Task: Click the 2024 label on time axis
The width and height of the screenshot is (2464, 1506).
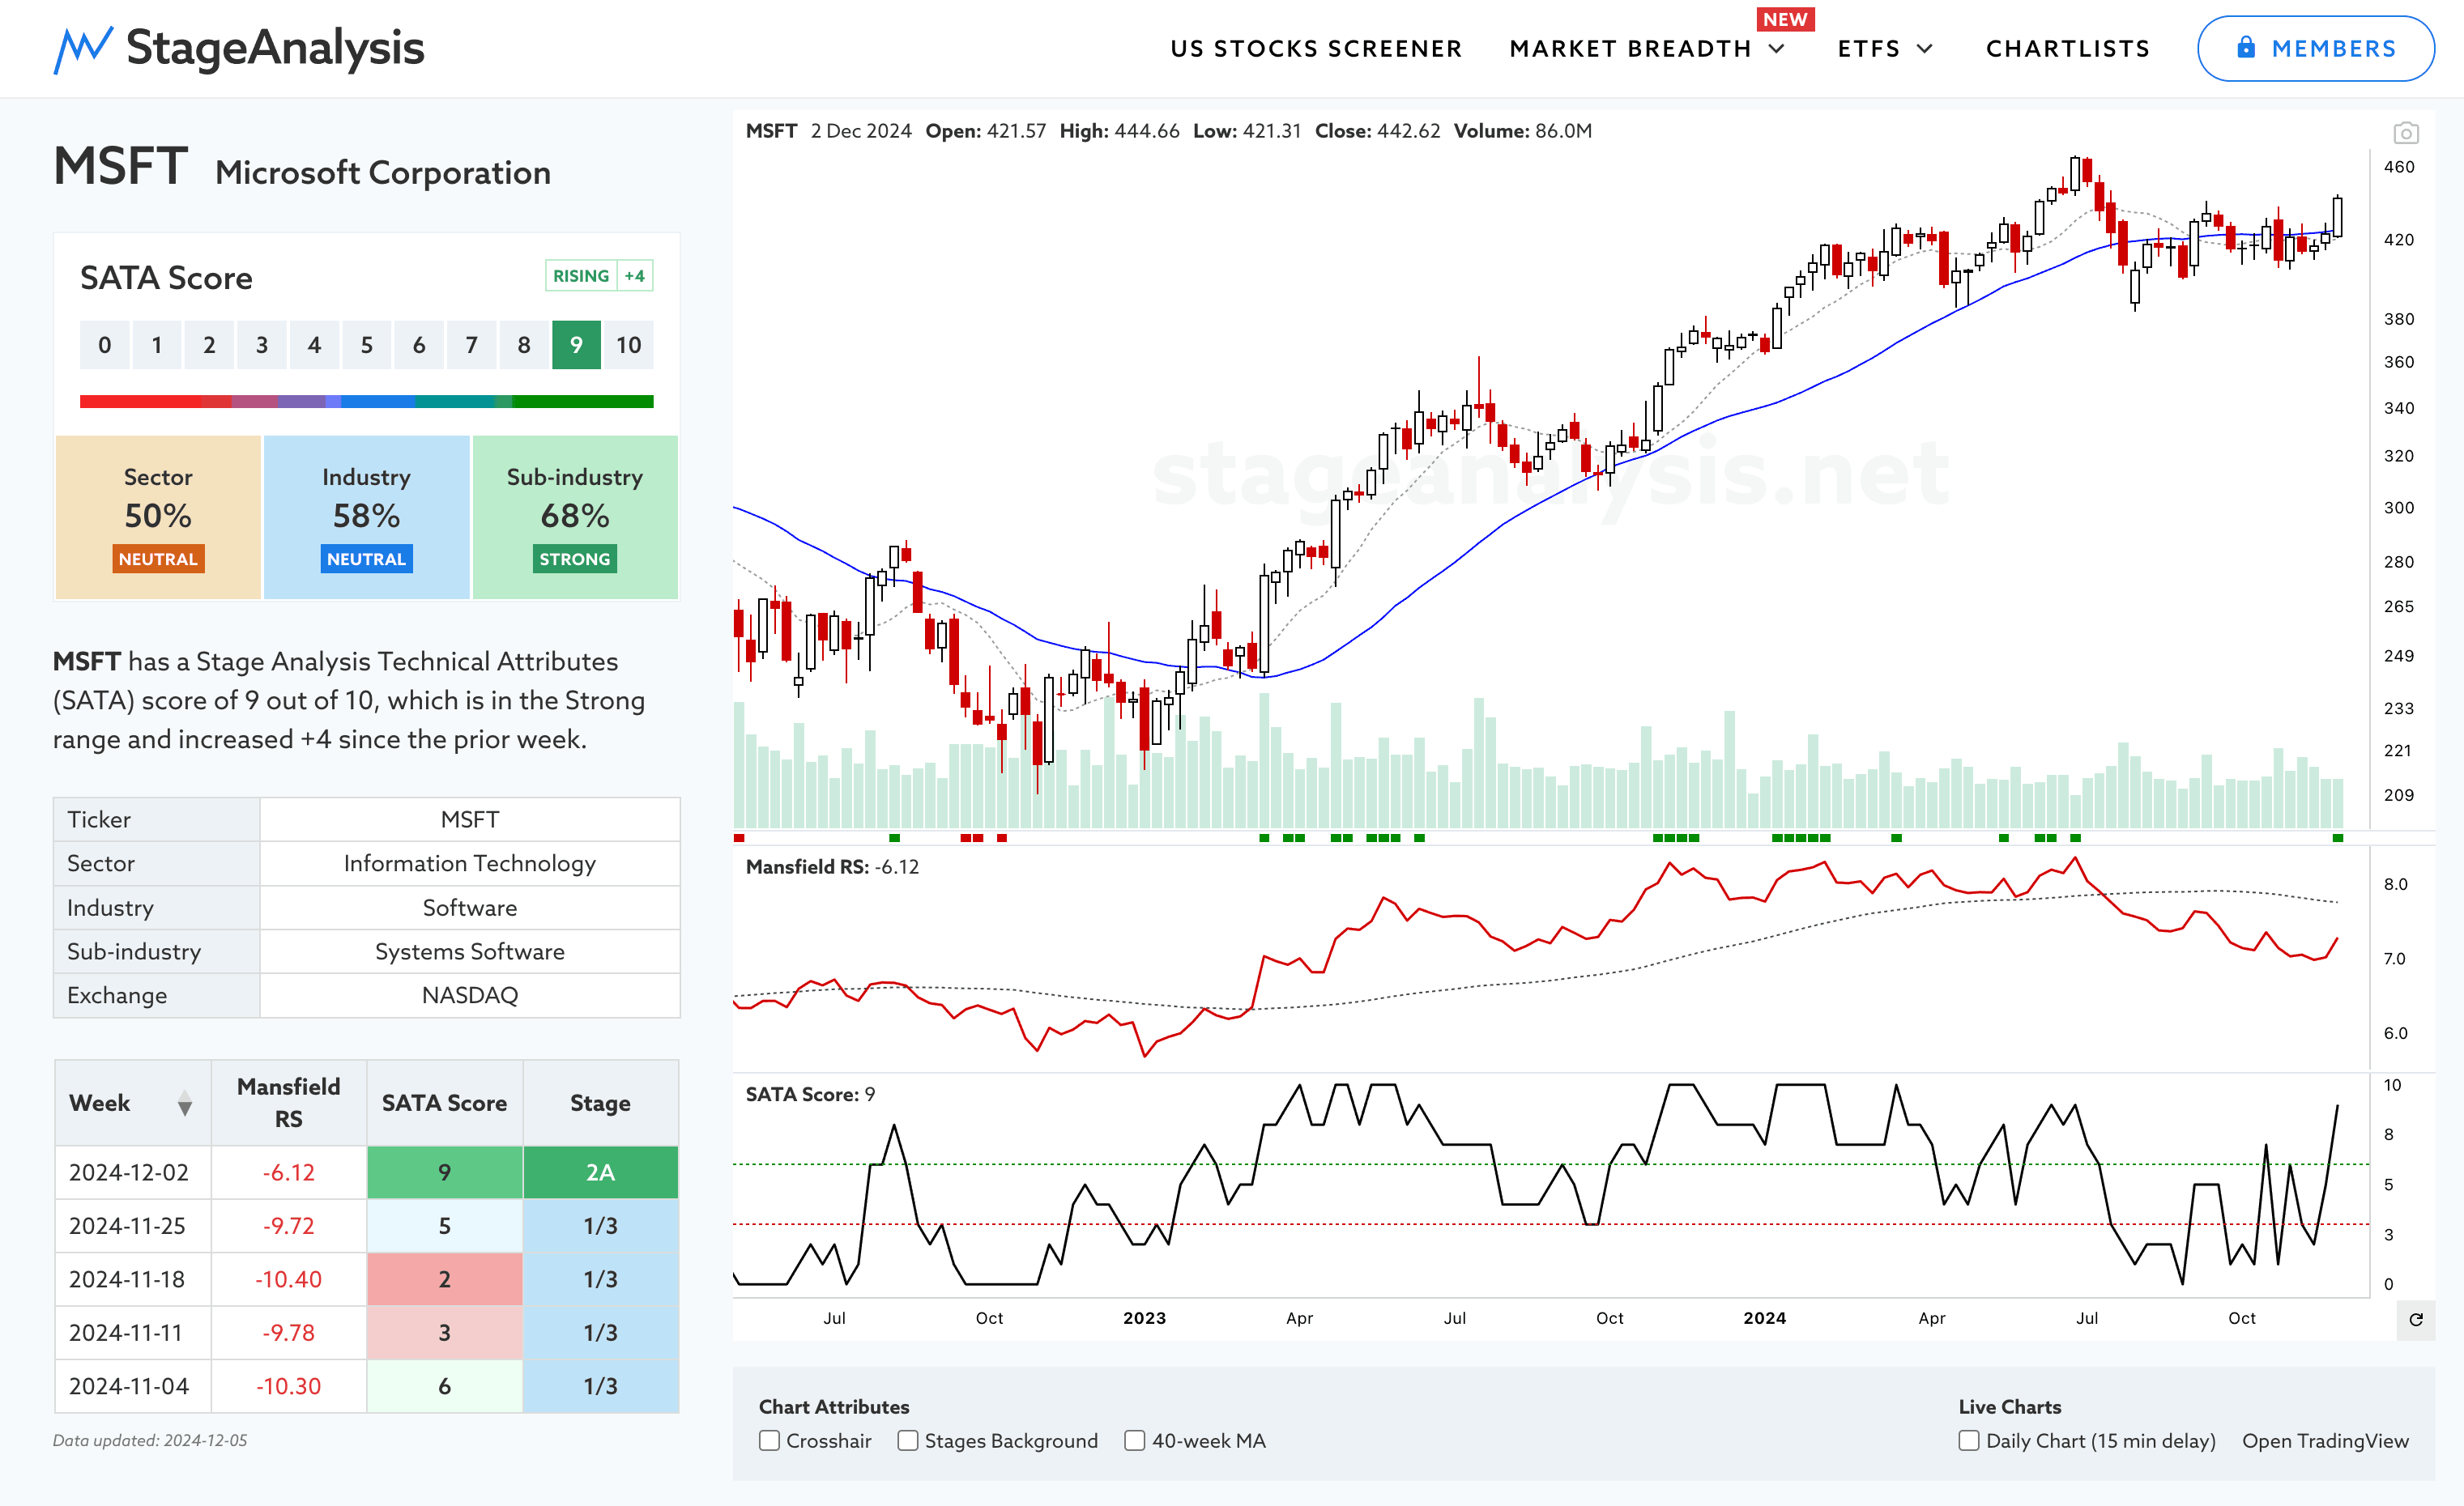Action: click(1764, 1318)
